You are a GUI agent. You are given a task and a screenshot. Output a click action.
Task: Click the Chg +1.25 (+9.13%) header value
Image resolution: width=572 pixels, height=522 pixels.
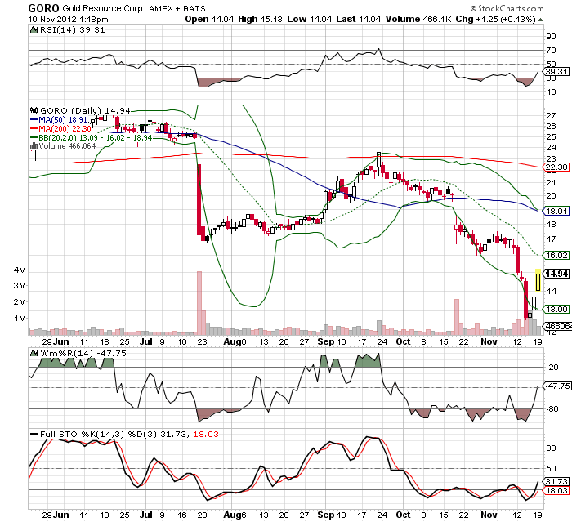click(x=495, y=20)
